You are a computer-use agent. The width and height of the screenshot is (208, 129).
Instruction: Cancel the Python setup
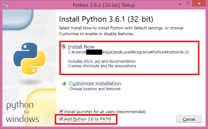[x=189, y=119]
